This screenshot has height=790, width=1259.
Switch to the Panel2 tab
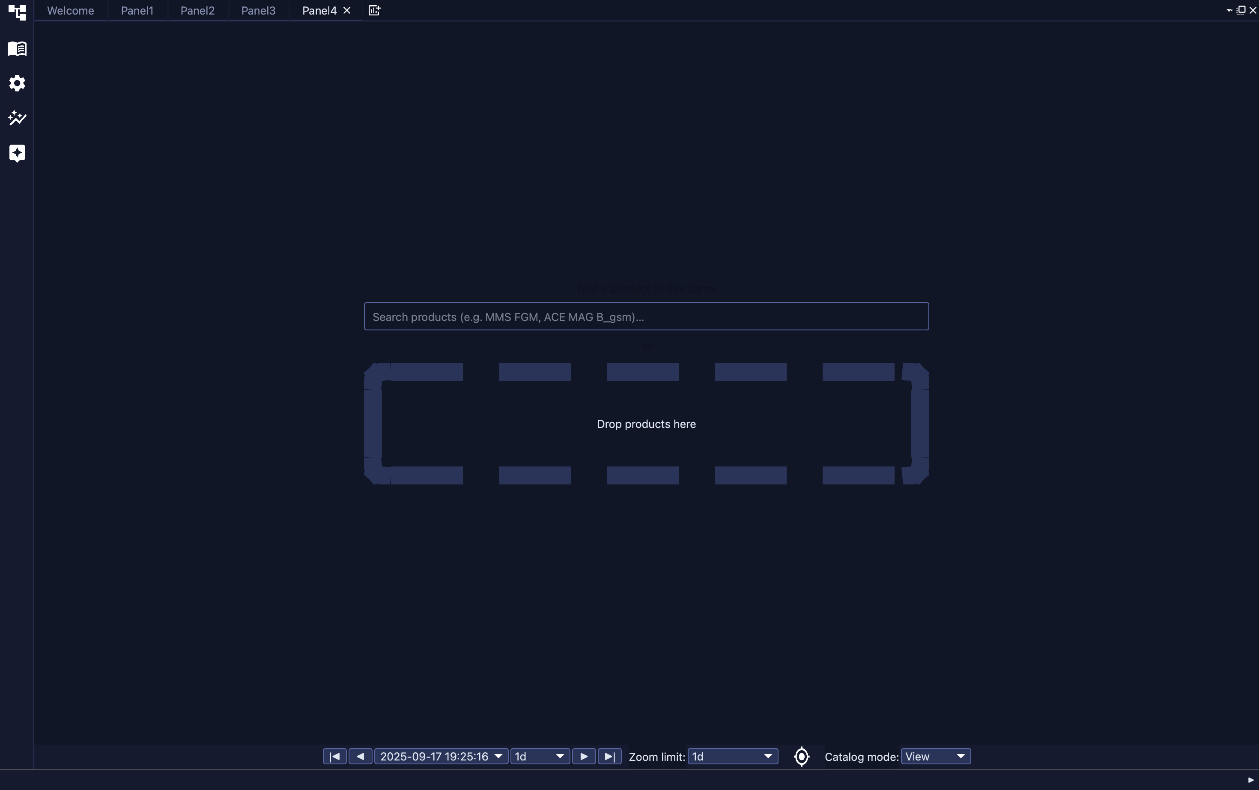198,10
